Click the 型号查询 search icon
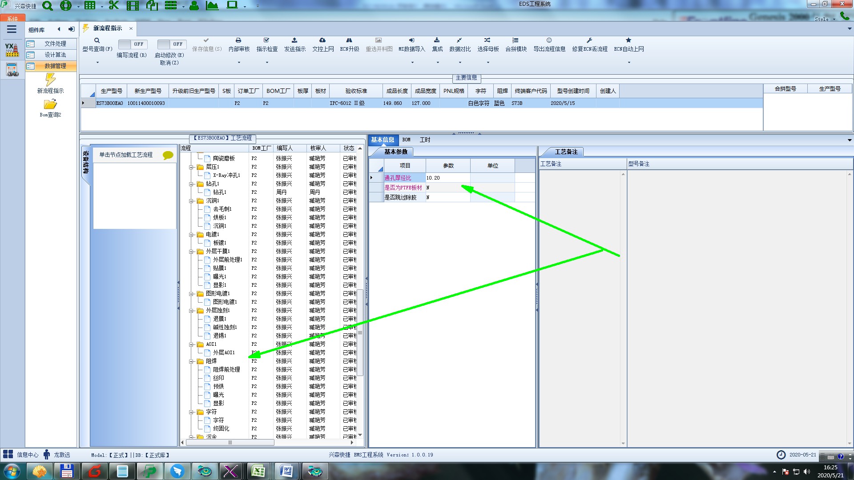The width and height of the screenshot is (854, 480). [97, 40]
